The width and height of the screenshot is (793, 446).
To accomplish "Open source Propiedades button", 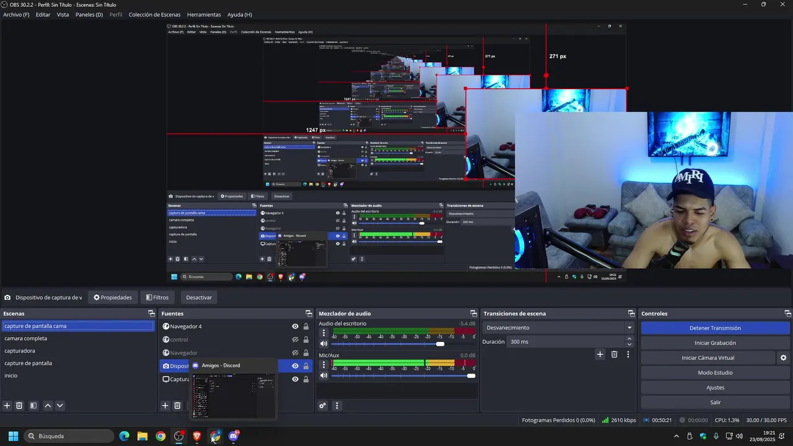I will click(x=113, y=297).
